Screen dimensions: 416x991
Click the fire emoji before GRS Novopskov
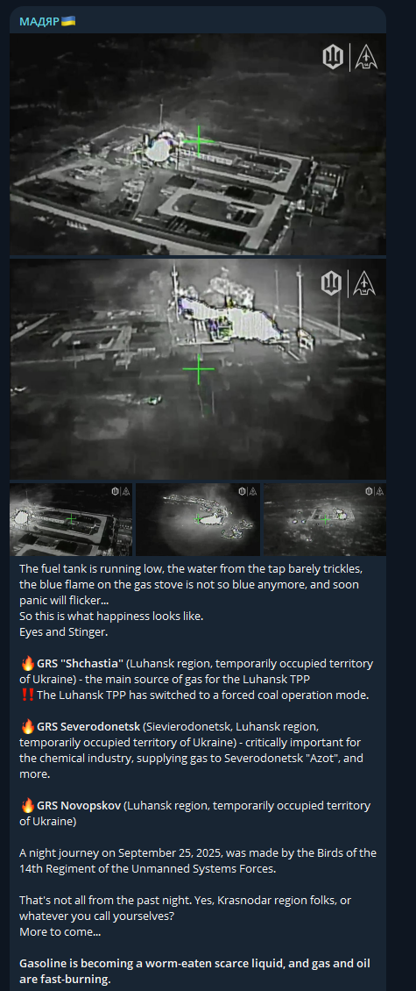27,805
